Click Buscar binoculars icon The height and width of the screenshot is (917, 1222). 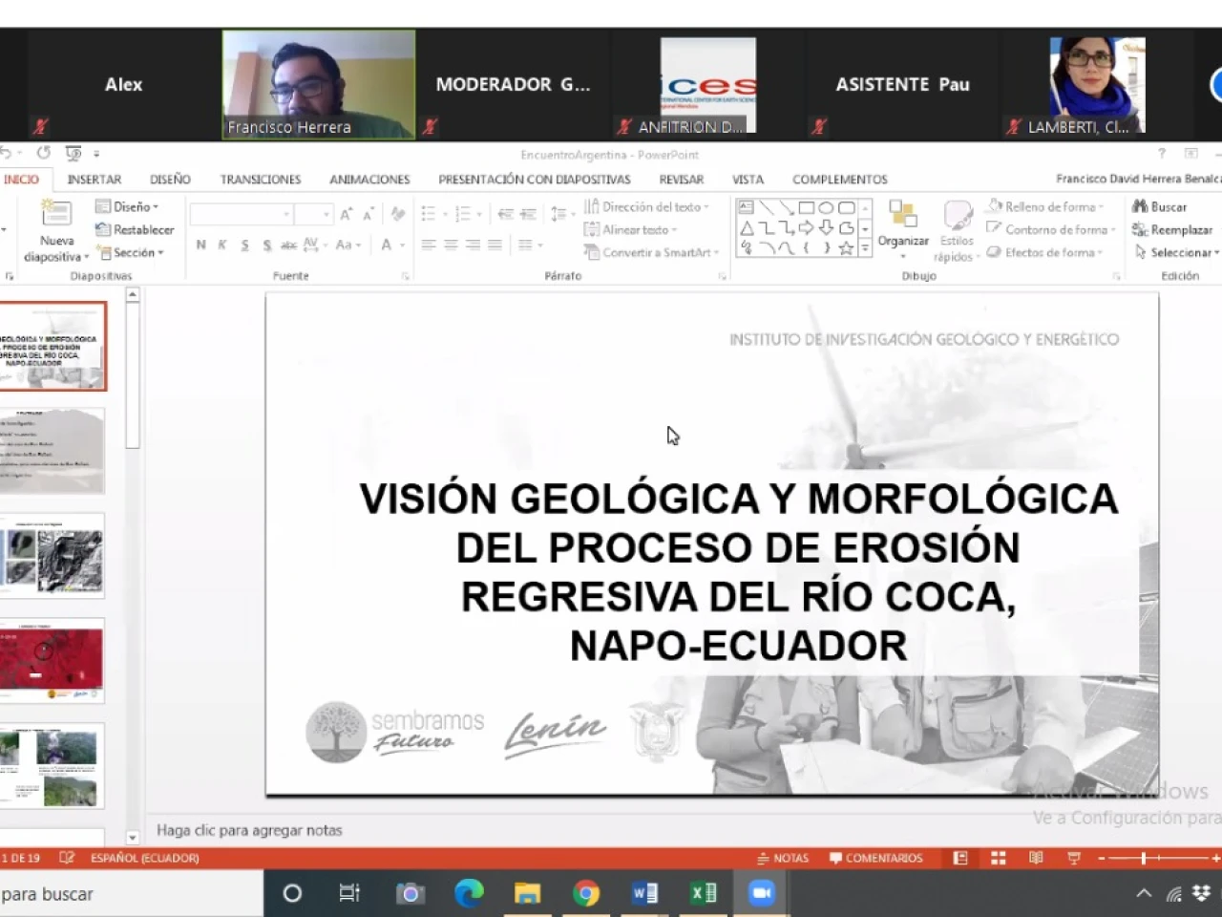[x=1139, y=206]
